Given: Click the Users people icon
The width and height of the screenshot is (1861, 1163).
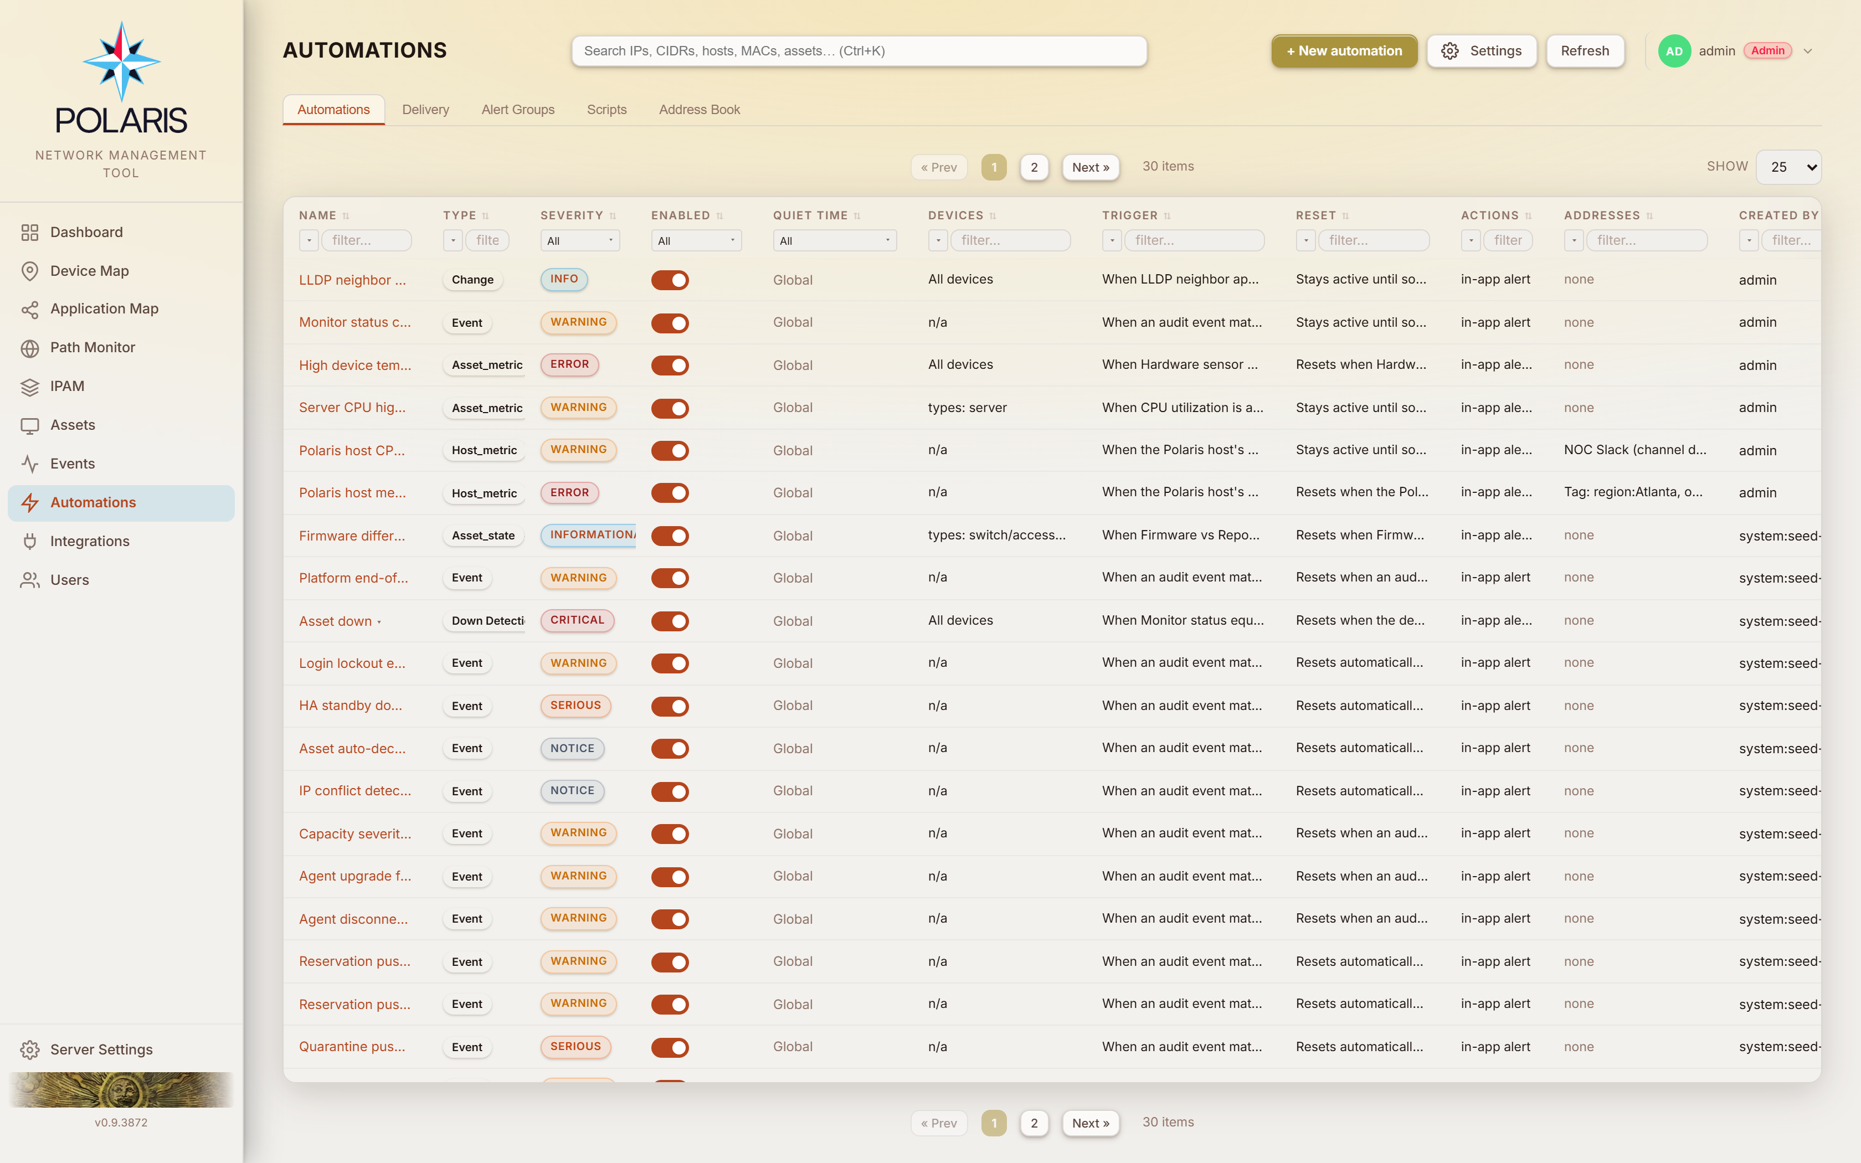Looking at the screenshot, I should coord(30,580).
